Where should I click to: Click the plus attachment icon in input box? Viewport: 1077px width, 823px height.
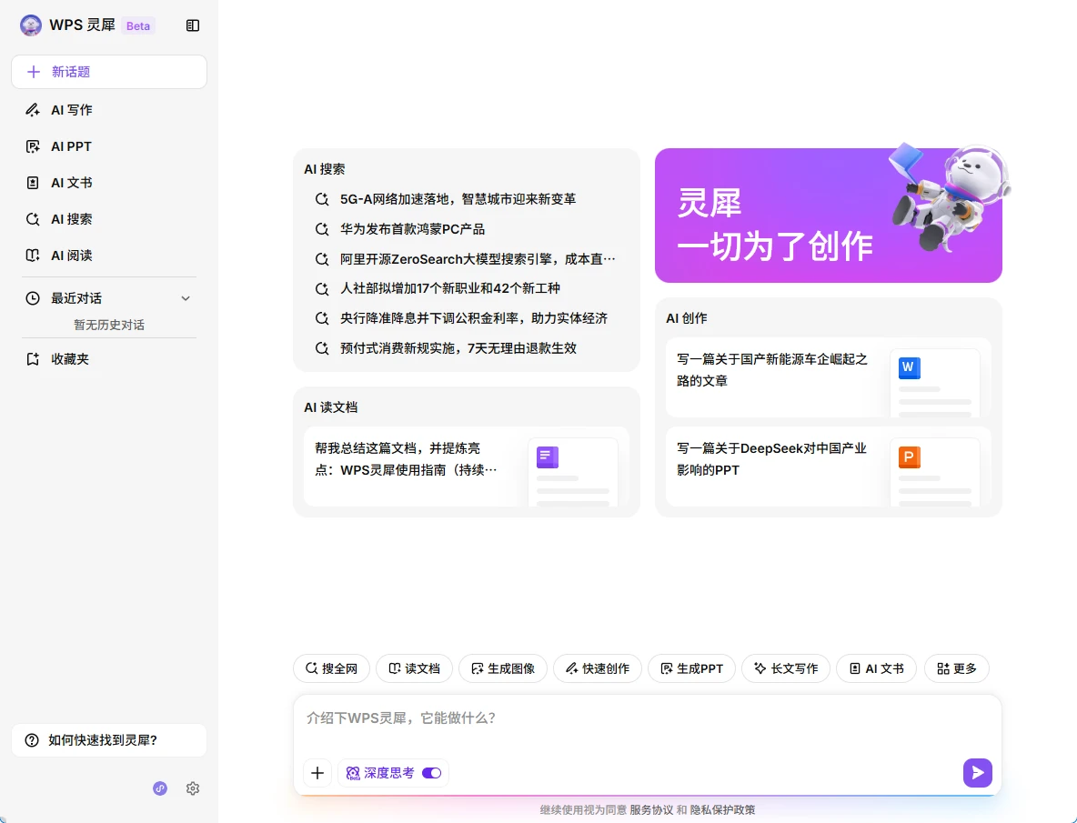click(x=317, y=773)
